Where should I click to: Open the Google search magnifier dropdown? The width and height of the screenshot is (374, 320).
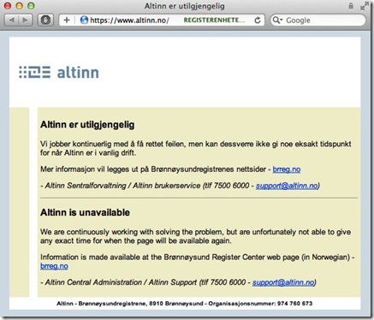(x=277, y=21)
